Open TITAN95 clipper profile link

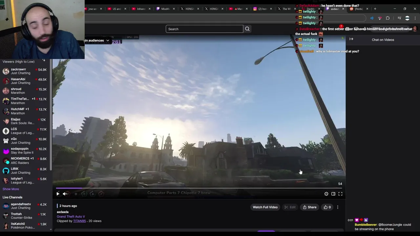pos(79,221)
